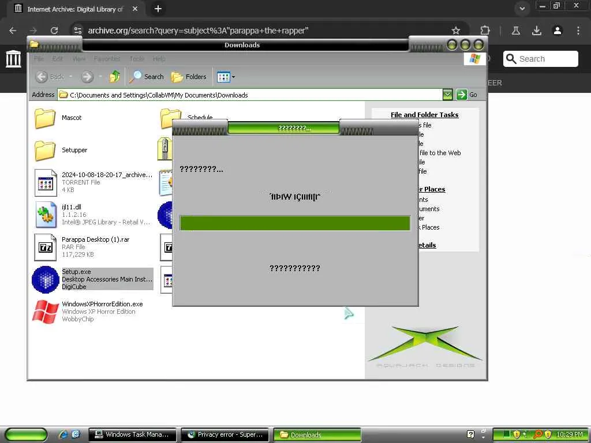Viewport: 591px width, 443px height.
Task: Click the Windows flag throbber logo
Action: (x=474, y=59)
